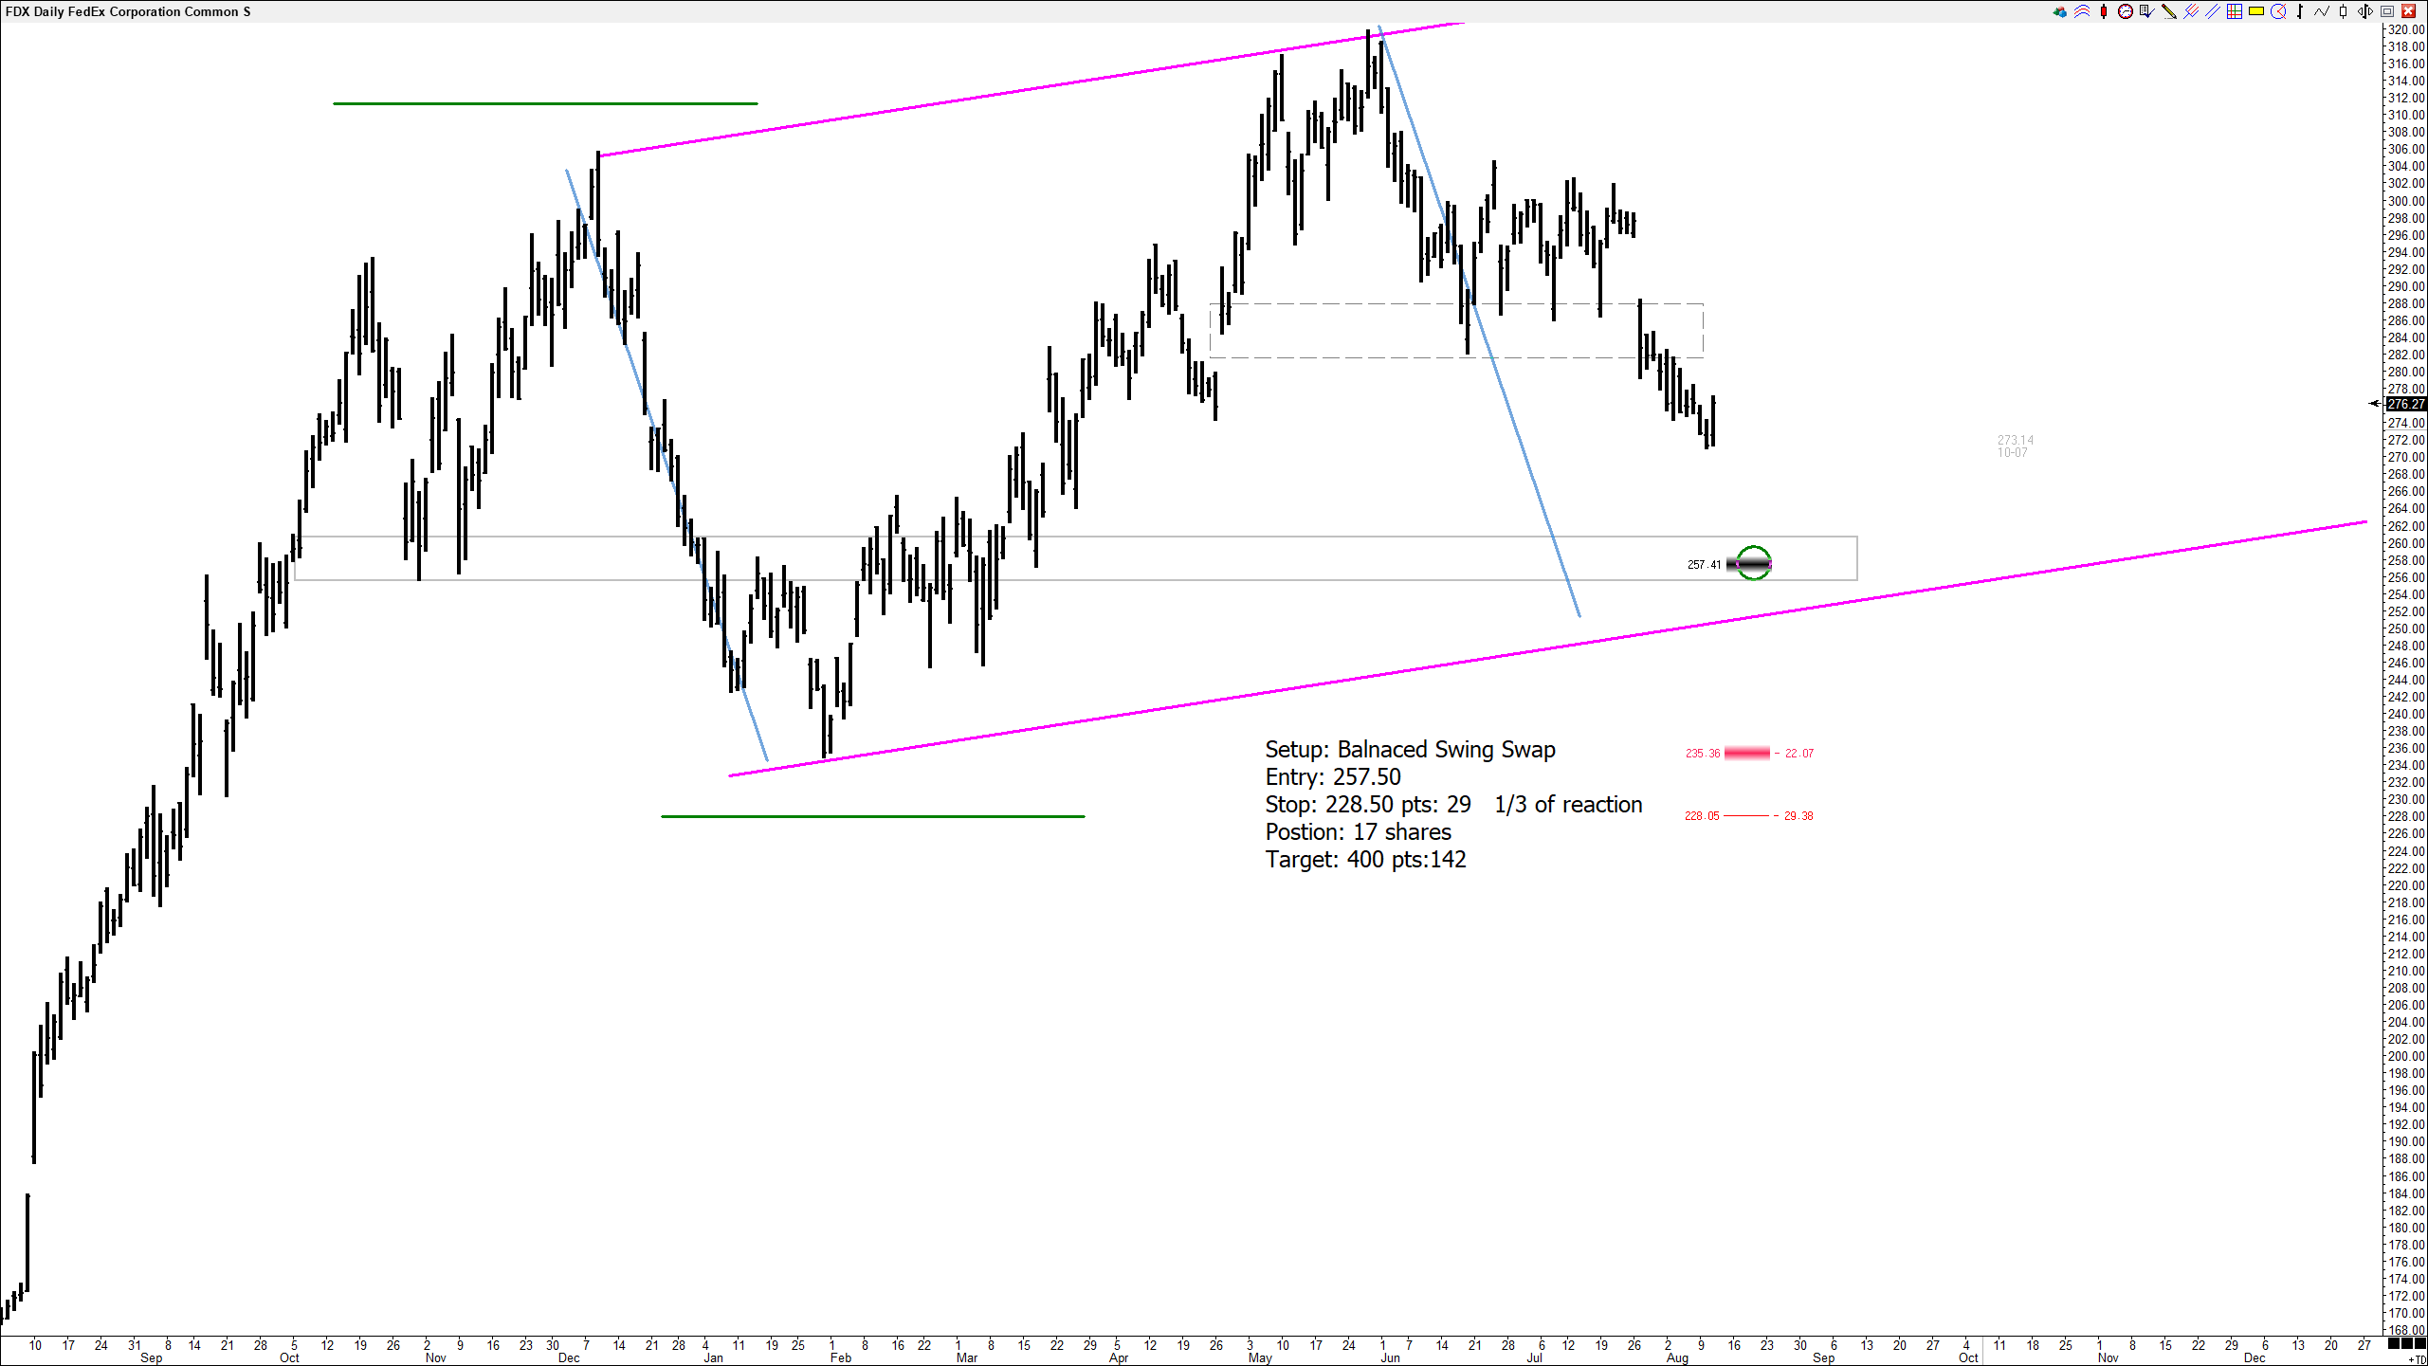The width and height of the screenshot is (2428, 1366).
Task: Click the Setup Balanced Swing Swap note
Action: (x=1410, y=750)
